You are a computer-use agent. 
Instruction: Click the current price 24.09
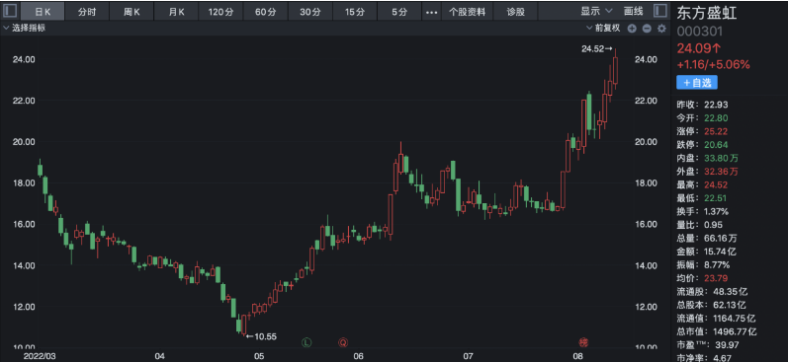[x=699, y=48]
